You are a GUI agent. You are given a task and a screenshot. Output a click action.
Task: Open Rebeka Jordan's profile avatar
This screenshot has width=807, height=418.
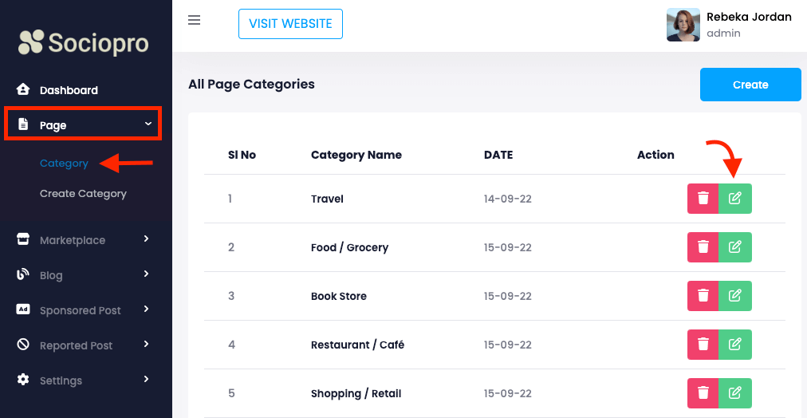[683, 25]
